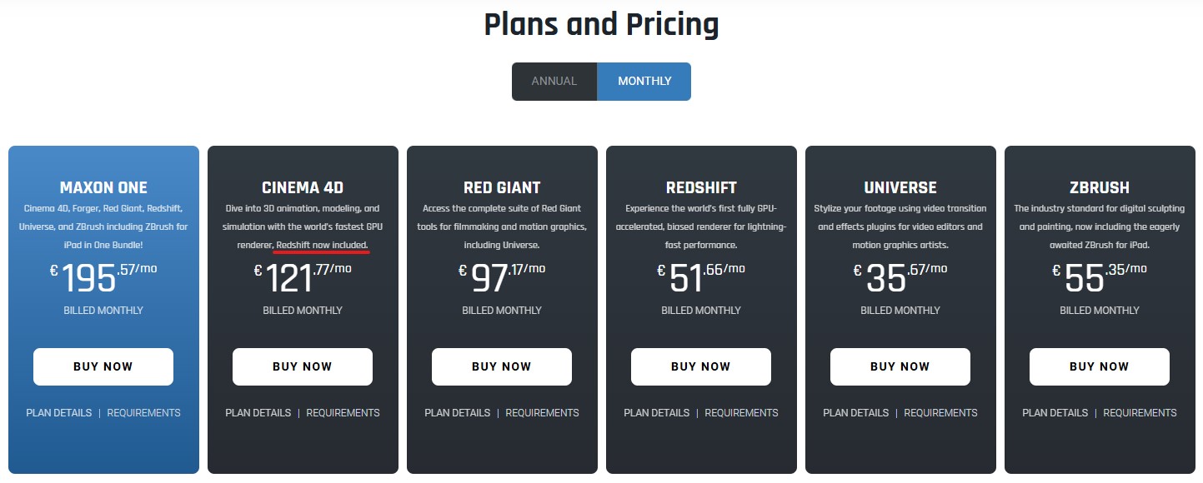This screenshot has width=1203, height=483.
Task: Click Buy Now under Cinema 4D
Action: click(x=303, y=366)
